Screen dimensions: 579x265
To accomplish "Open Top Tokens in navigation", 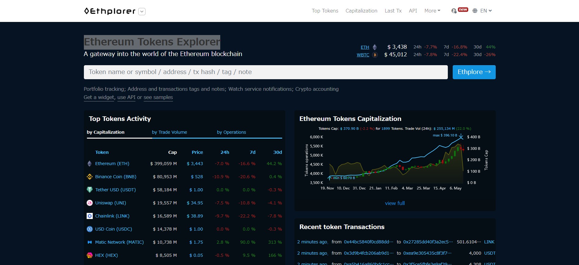I will [x=325, y=11].
